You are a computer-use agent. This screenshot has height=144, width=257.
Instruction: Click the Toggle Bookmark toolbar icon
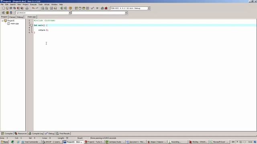65,8
